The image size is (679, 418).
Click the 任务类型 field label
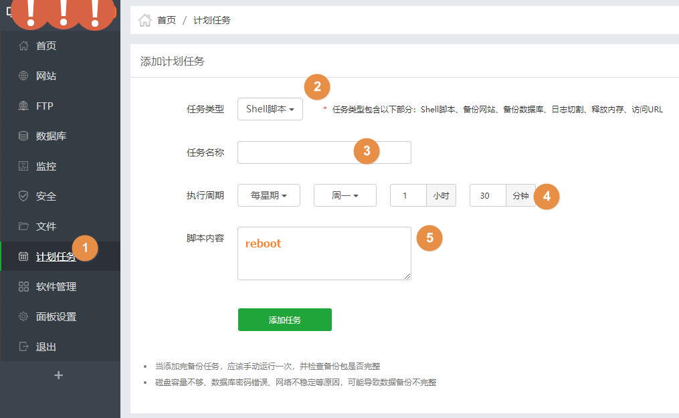click(x=205, y=109)
